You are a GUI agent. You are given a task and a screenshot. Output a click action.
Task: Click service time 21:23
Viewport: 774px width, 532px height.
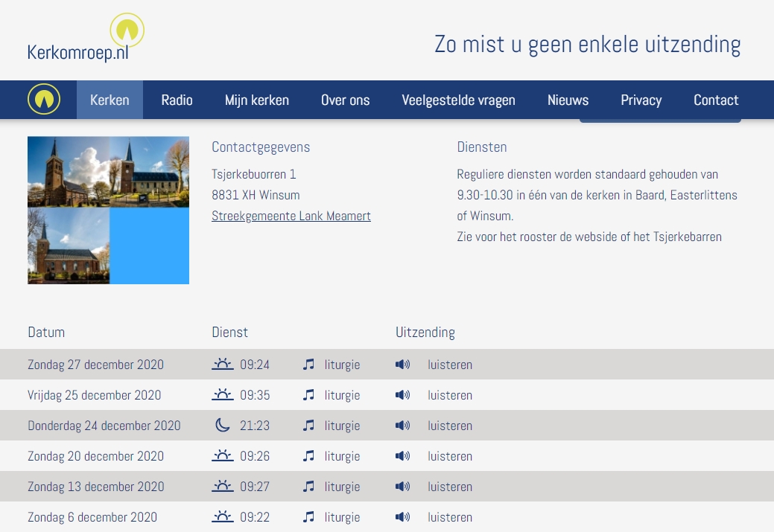pyautogui.click(x=255, y=426)
